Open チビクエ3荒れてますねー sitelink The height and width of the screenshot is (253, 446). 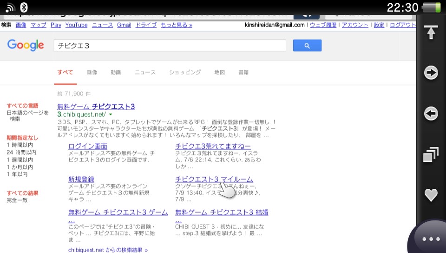(213, 146)
